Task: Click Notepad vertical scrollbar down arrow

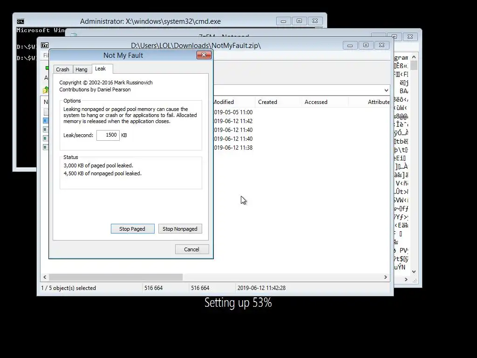Action: pyautogui.click(x=414, y=272)
